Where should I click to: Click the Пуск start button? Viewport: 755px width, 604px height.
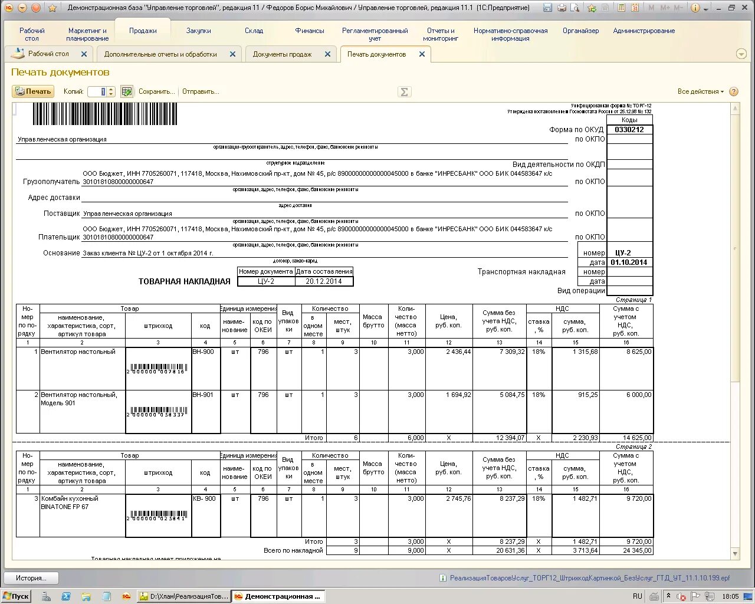(x=16, y=596)
